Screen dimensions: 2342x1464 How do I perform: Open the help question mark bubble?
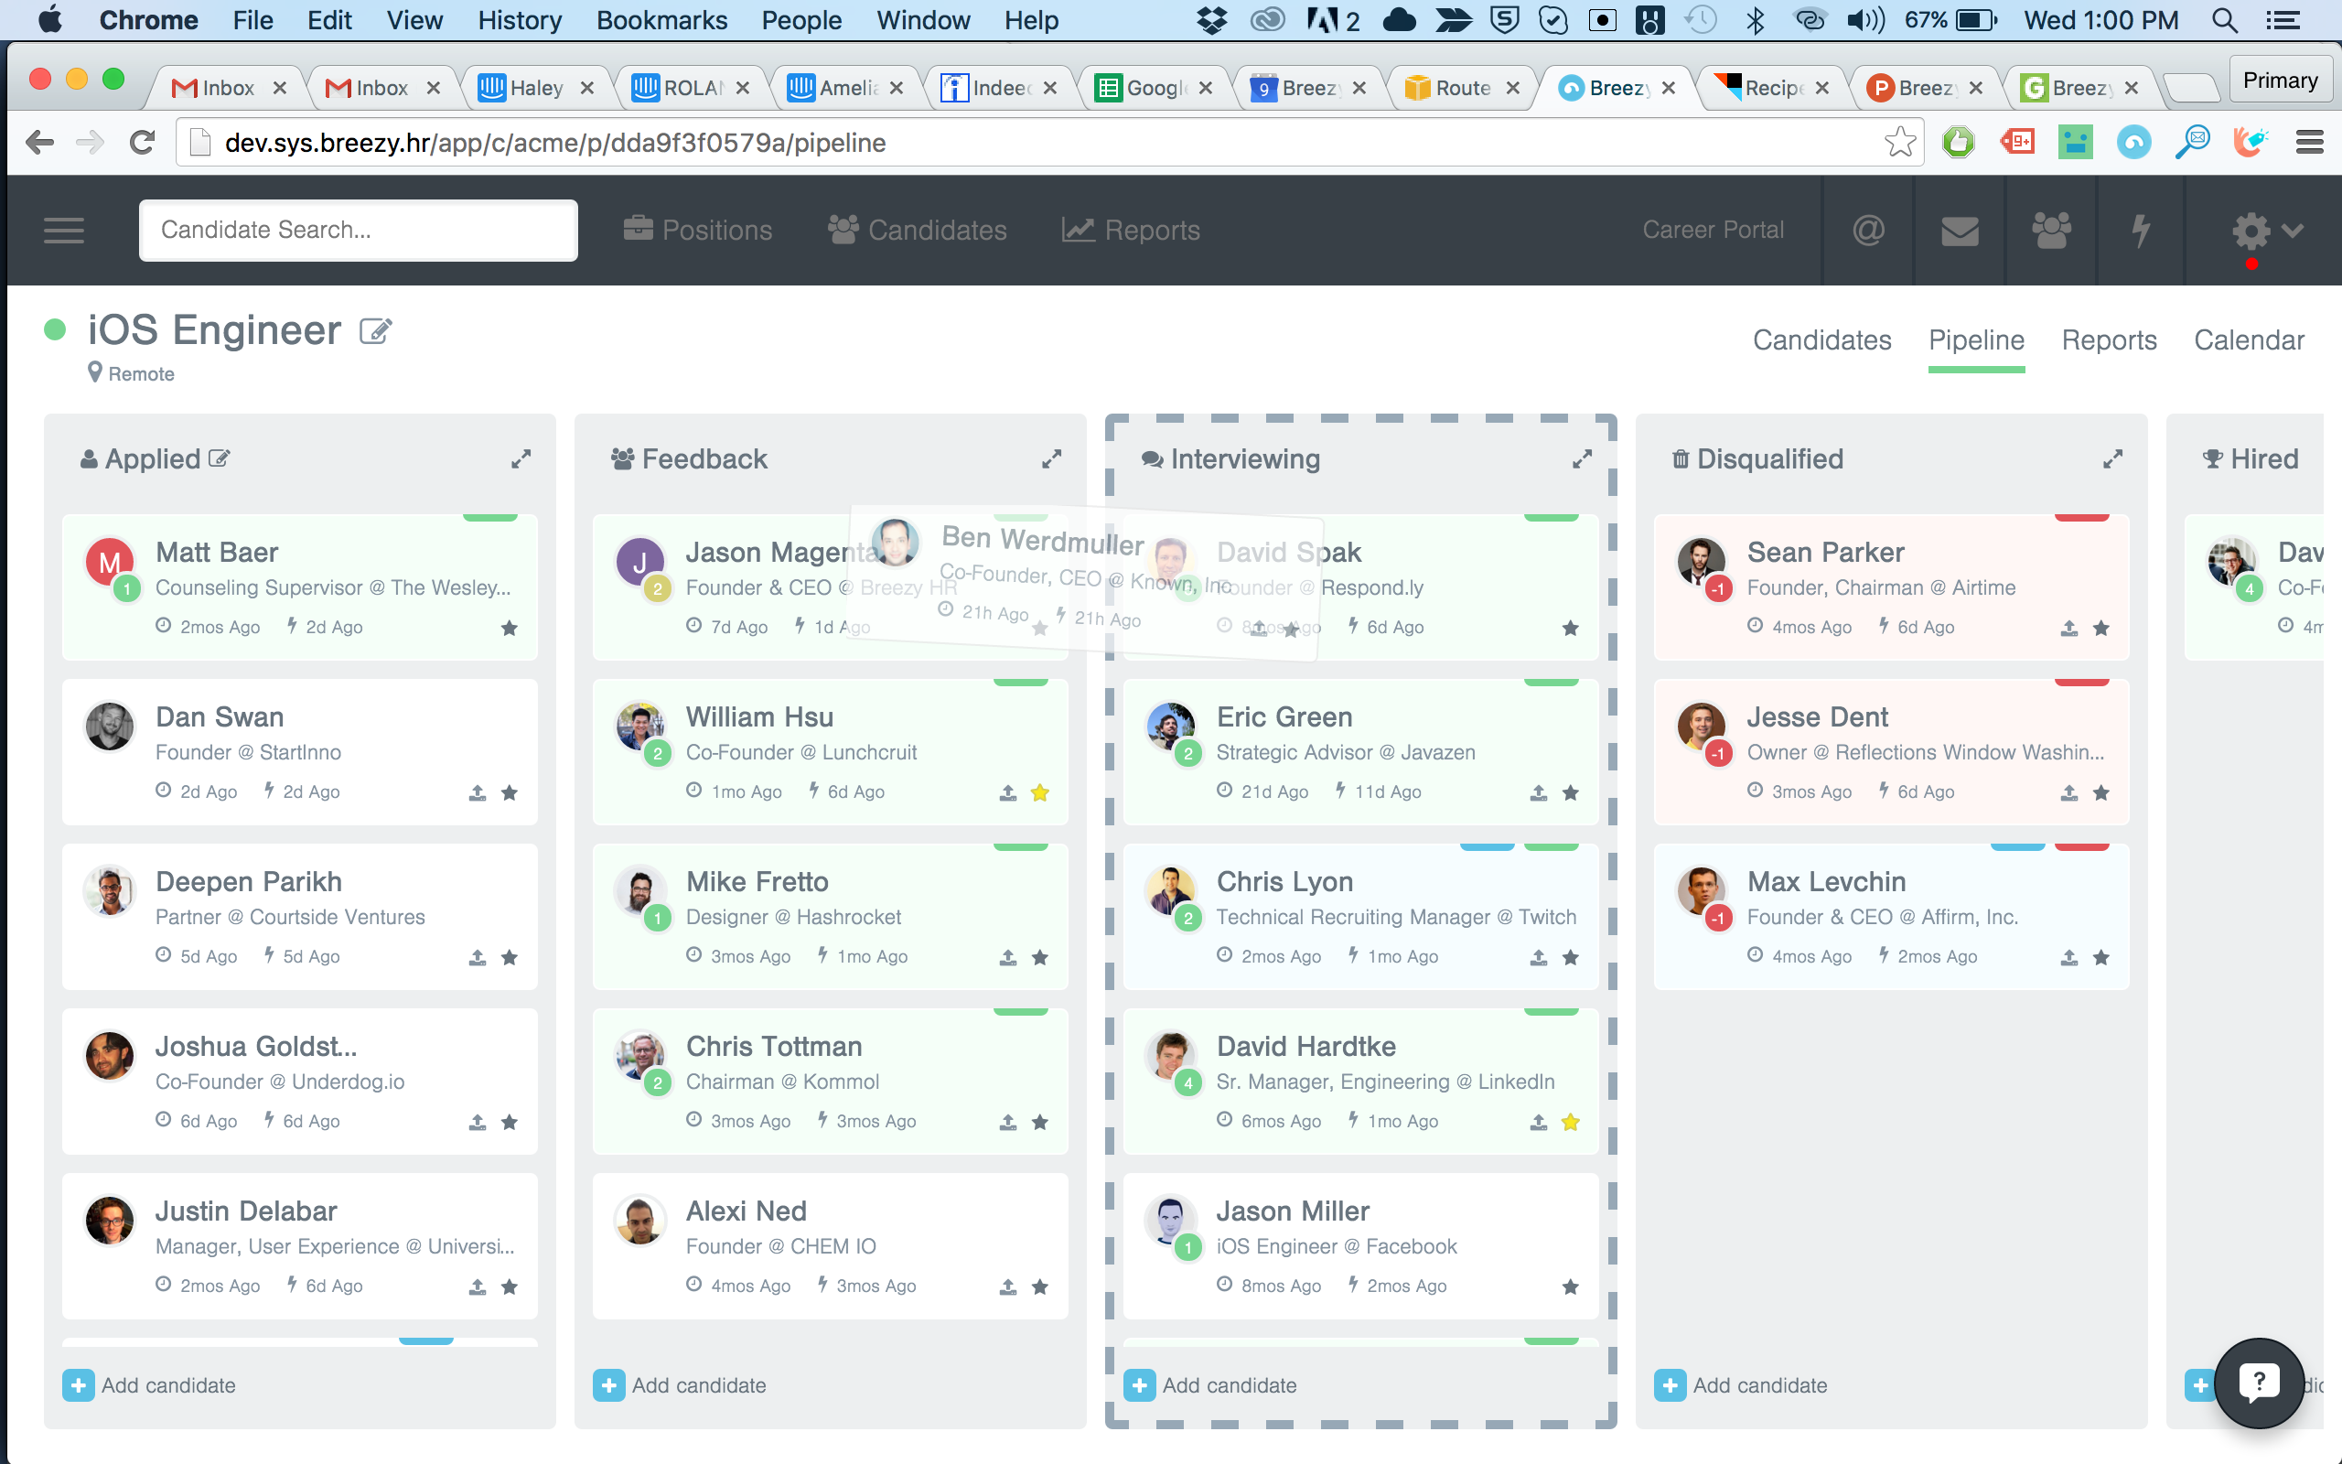[2258, 1383]
